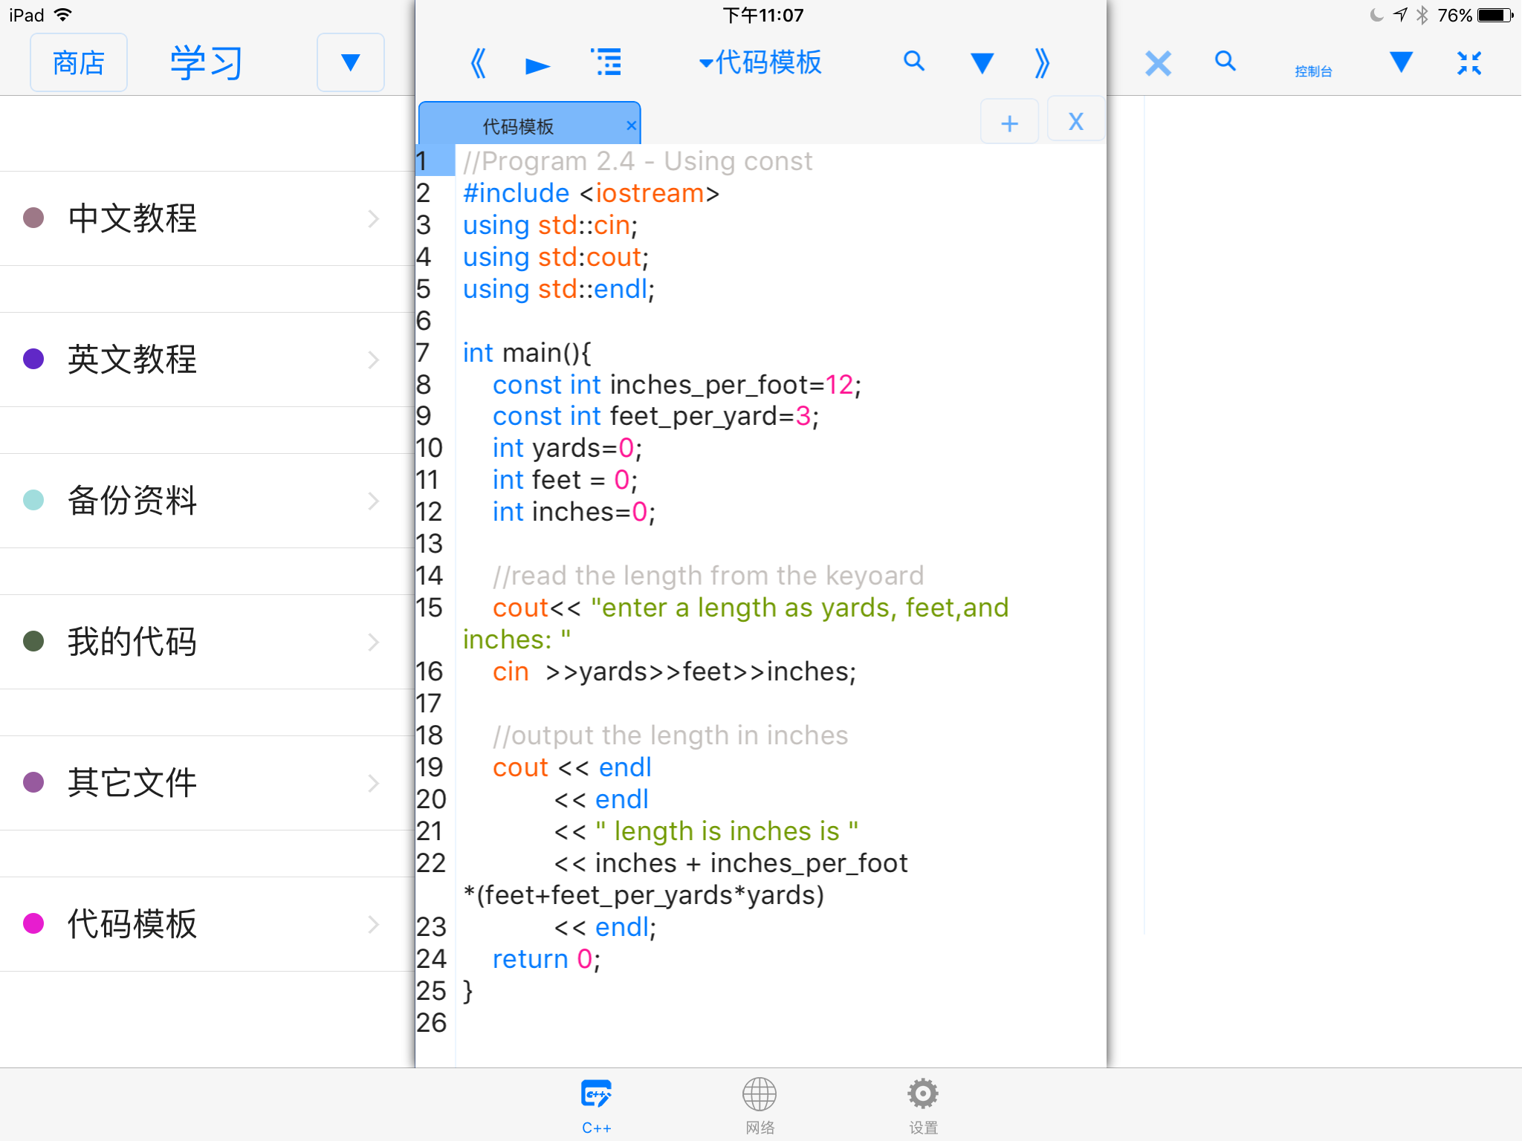Click the 'int main(){' line
This screenshot has width=1522, height=1141.
click(527, 353)
